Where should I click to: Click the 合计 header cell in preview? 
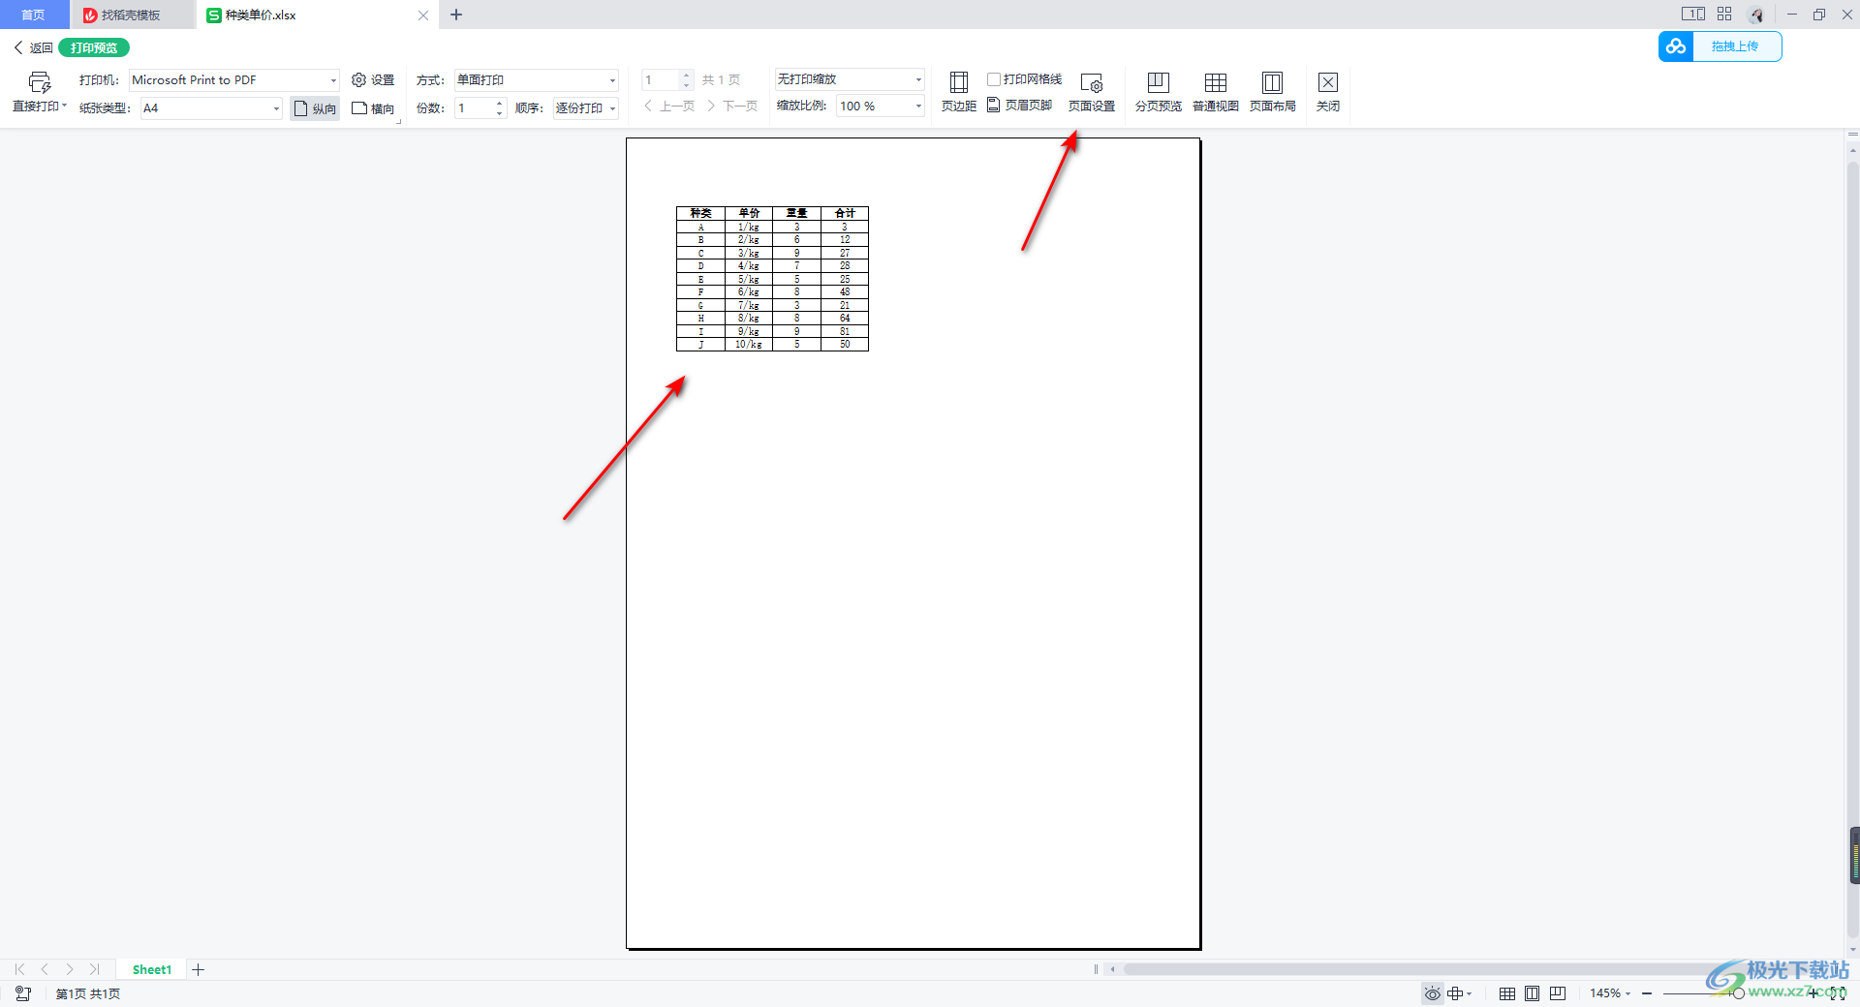[845, 213]
